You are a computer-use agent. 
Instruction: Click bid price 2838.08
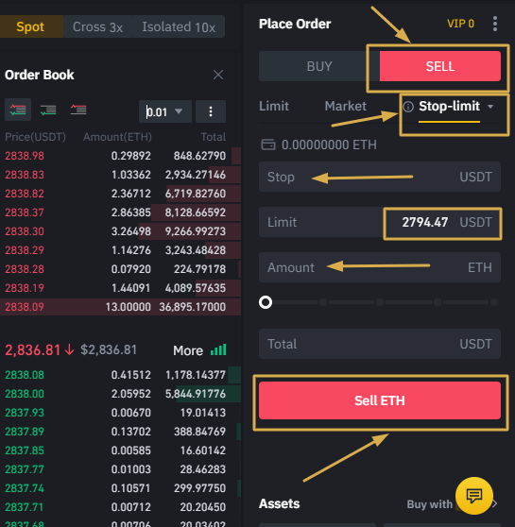pos(25,375)
